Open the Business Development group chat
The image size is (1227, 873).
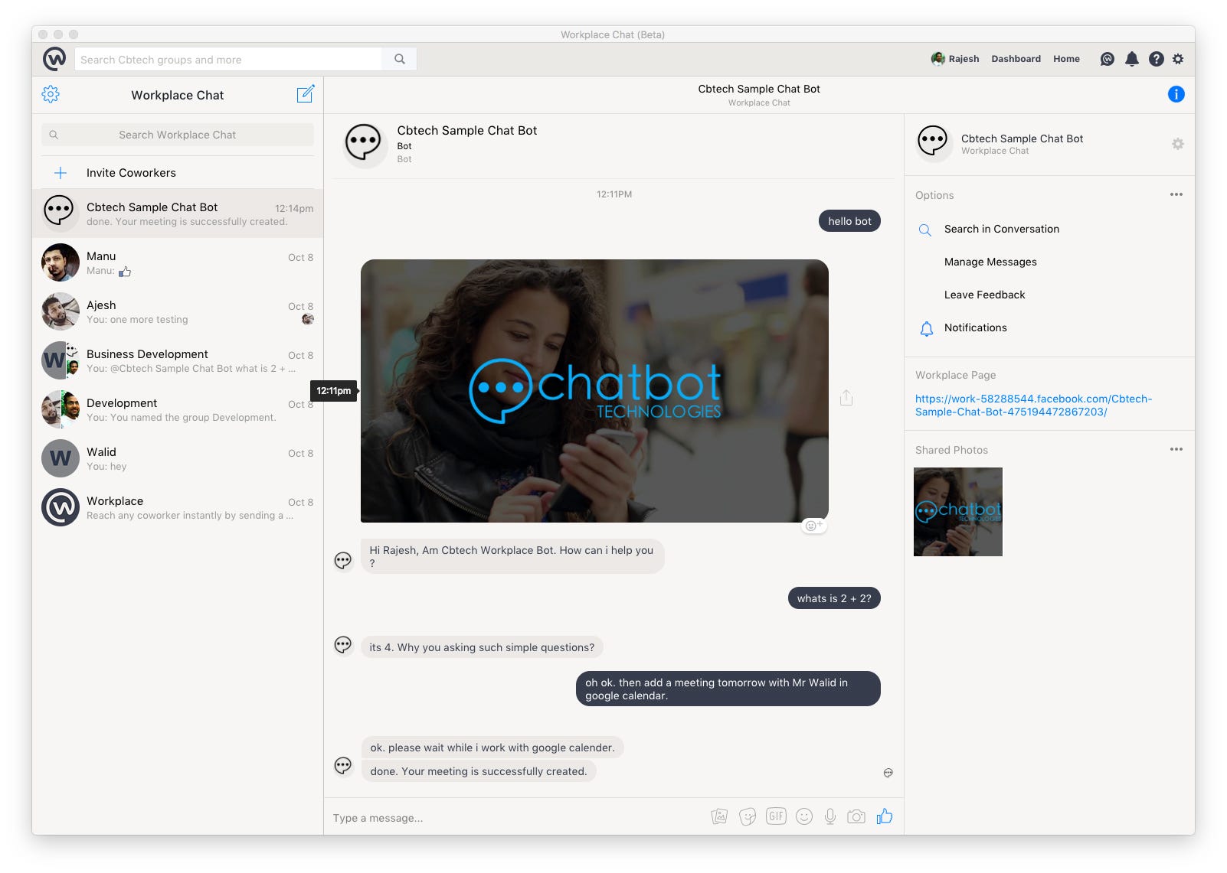click(x=178, y=360)
